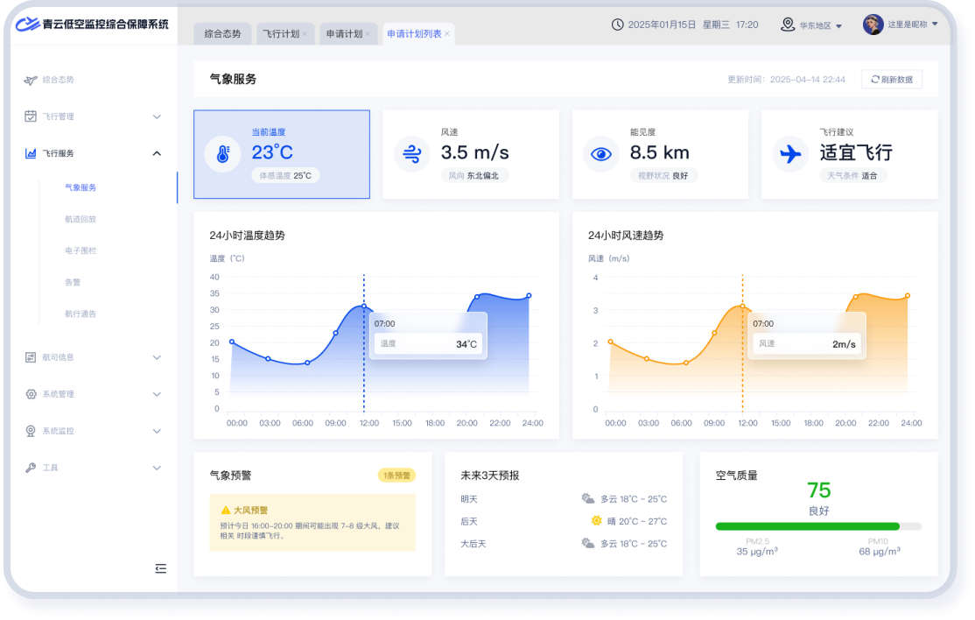Select 航迹回放 in the sidebar
The height and width of the screenshot is (620, 975).
[81, 219]
